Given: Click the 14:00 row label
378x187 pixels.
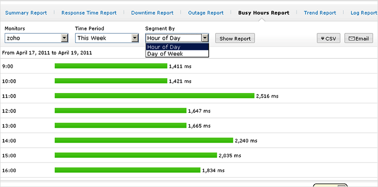Looking at the screenshot, I should pos(9,141).
